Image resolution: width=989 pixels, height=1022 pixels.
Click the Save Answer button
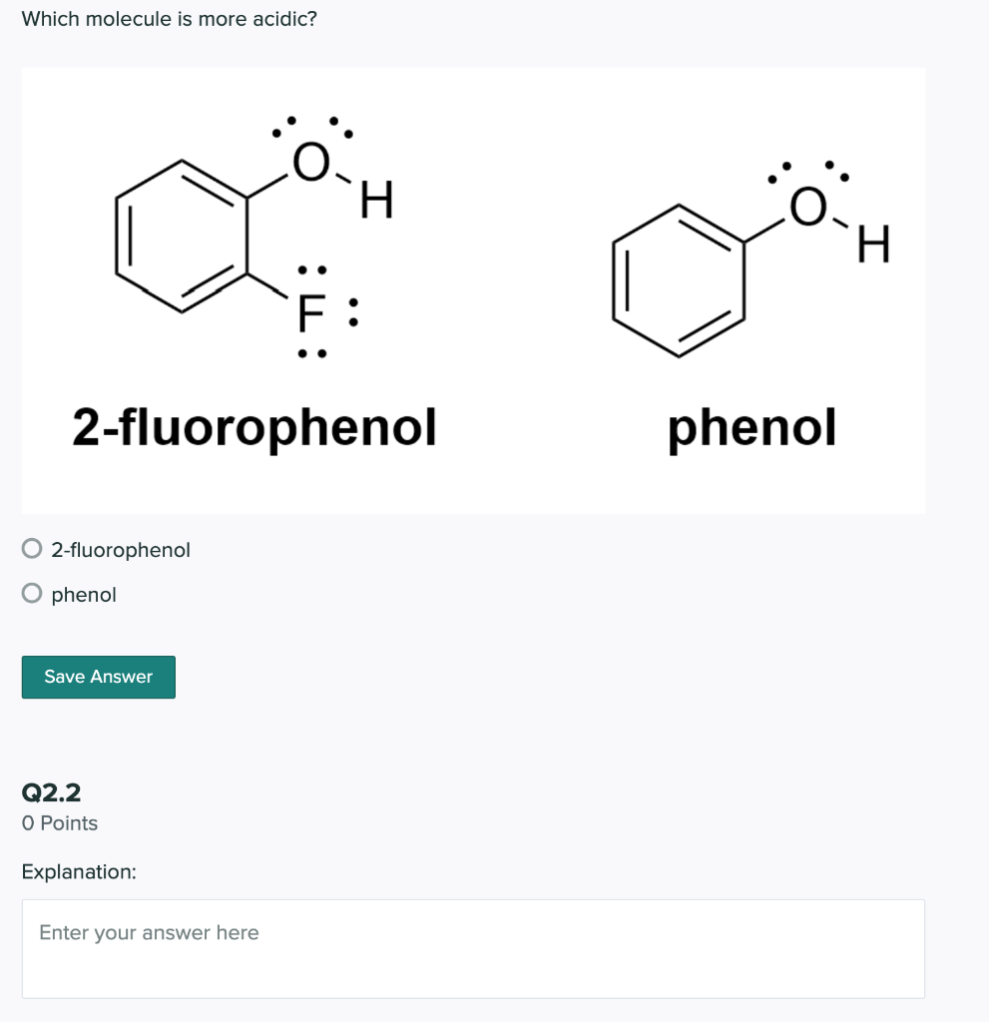click(97, 677)
